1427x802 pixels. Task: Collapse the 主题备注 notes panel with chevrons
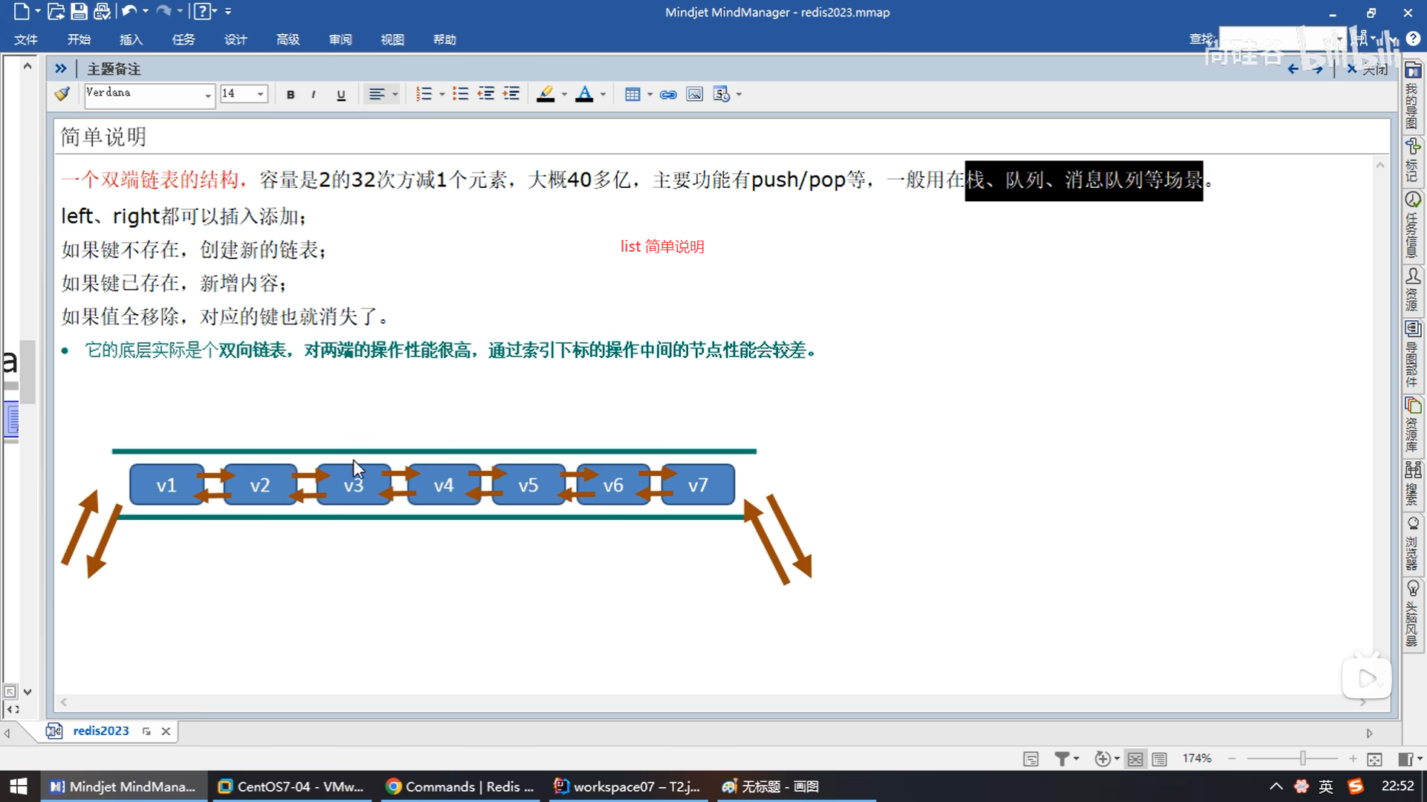click(61, 68)
